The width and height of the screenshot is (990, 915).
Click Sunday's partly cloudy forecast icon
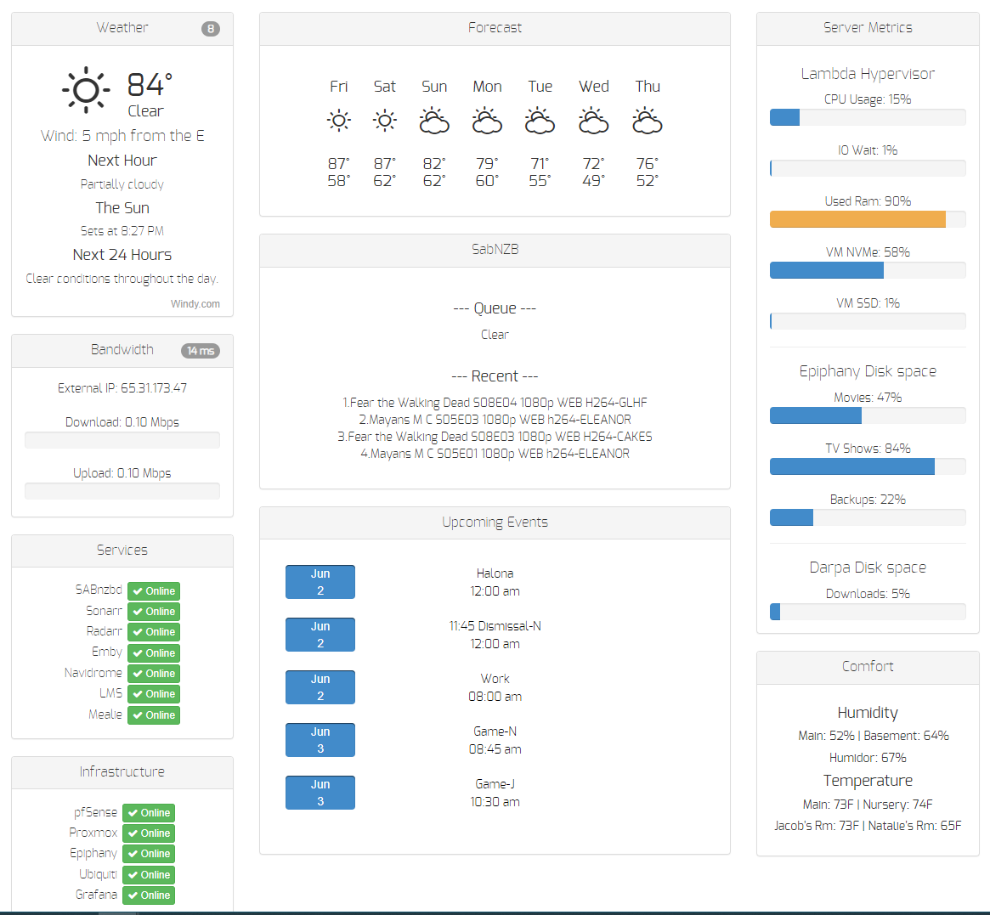tap(434, 120)
